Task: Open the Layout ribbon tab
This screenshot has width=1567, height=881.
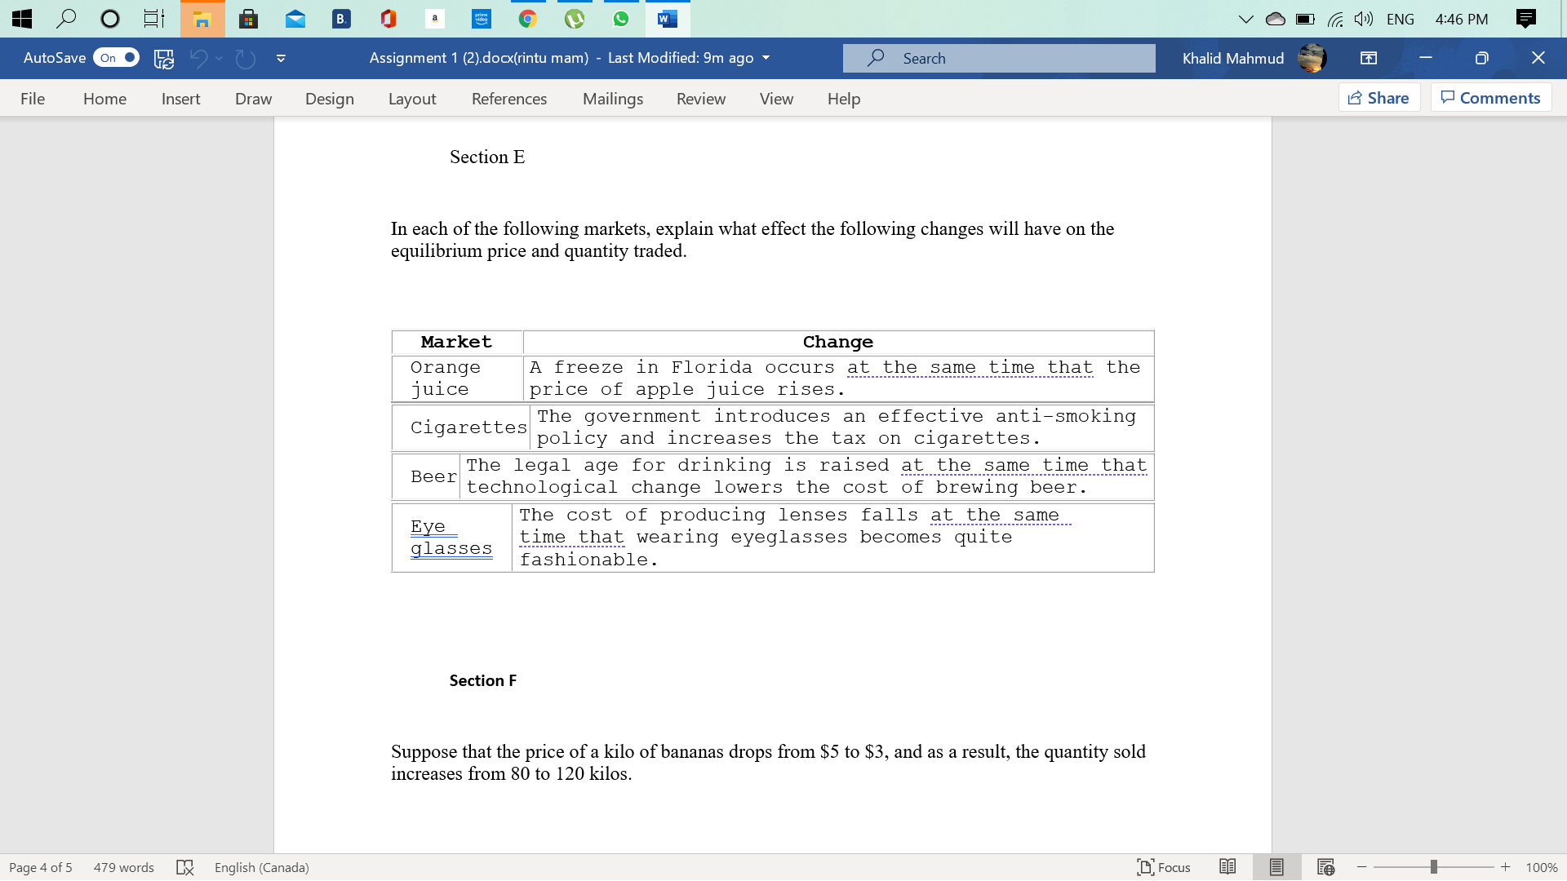Action: pos(411,99)
